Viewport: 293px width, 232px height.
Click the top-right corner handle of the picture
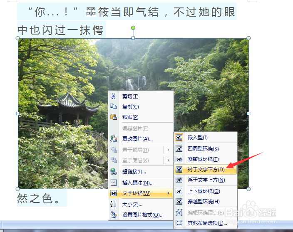click(x=248, y=38)
